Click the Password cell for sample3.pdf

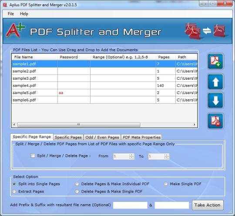(74, 78)
